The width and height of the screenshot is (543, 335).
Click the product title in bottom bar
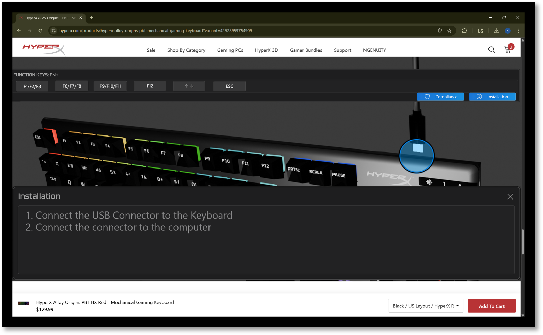[105, 302]
